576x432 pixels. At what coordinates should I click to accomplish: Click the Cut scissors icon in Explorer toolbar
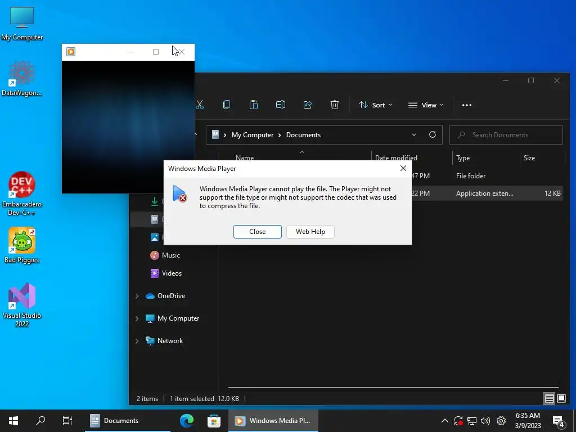coord(200,105)
